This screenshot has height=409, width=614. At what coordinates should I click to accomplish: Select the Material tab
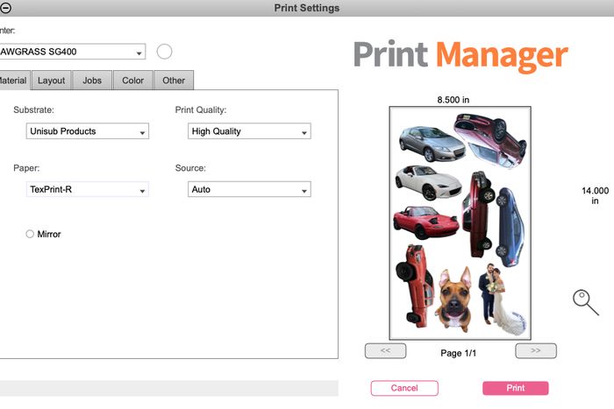14,81
